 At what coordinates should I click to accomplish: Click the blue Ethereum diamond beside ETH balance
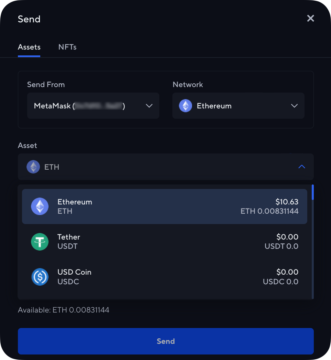point(40,207)
